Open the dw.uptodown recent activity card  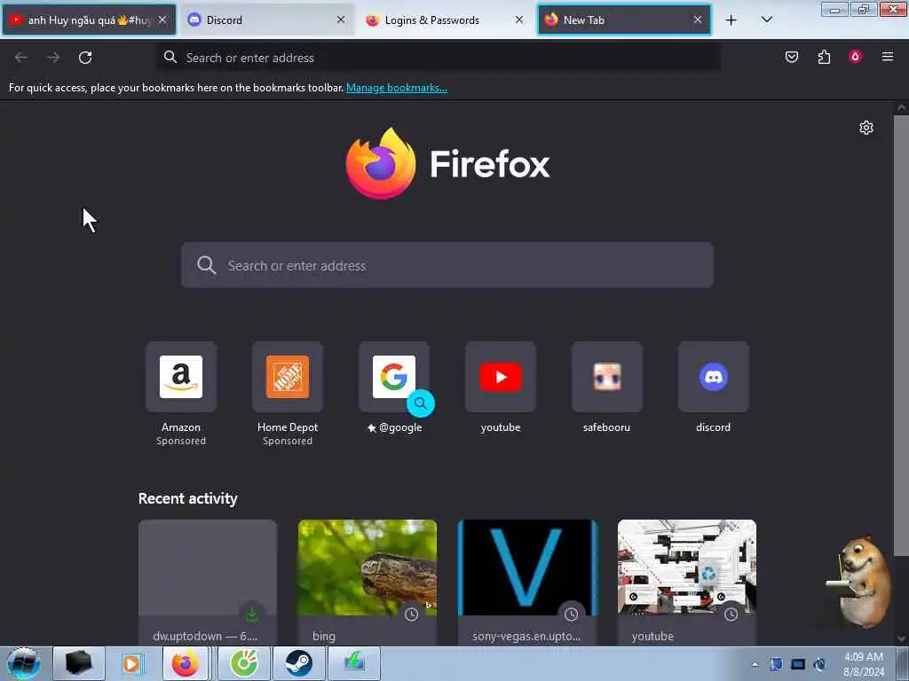[x=208, y=582]
